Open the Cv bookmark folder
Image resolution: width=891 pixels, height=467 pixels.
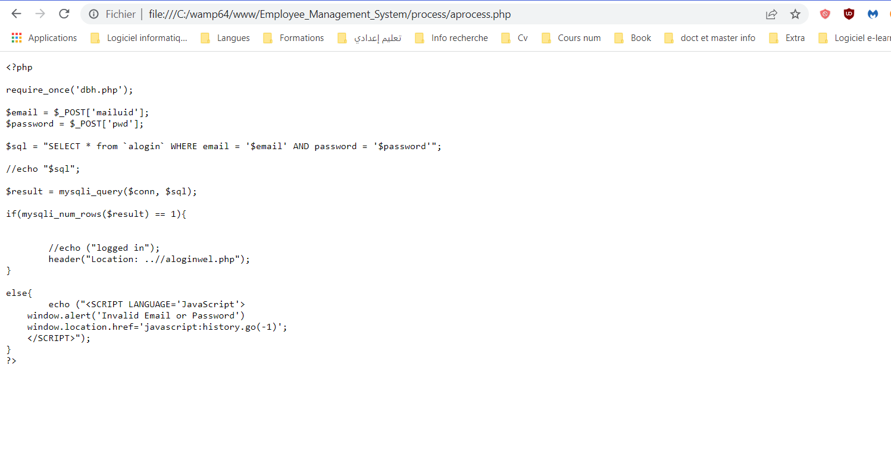click(x=515, y=38)
